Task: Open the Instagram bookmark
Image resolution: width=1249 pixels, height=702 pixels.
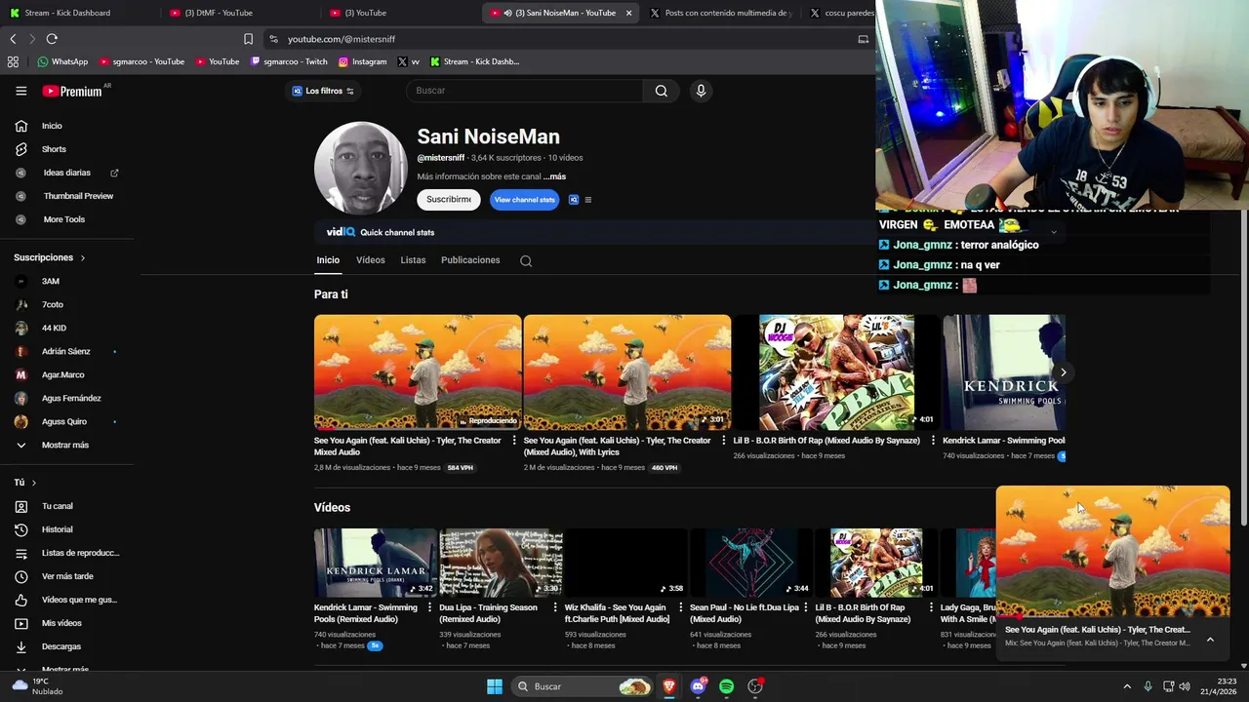Action: pyautogui.click(x=362, y=61)
